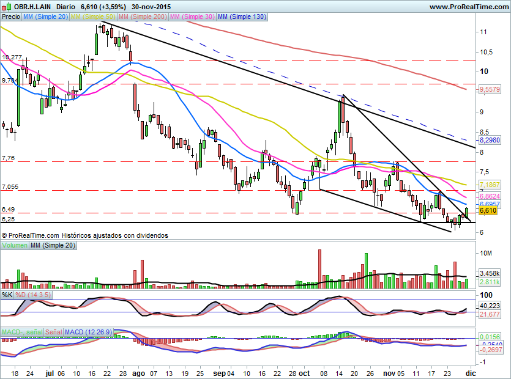
Task: Click the %D (14 3 5) label
Action: click(33, 295)
